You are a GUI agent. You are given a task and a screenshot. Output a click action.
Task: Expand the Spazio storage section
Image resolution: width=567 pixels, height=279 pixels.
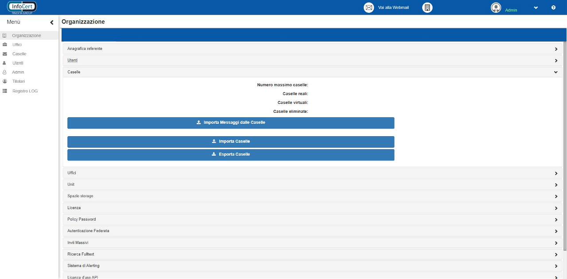[556, 196]
